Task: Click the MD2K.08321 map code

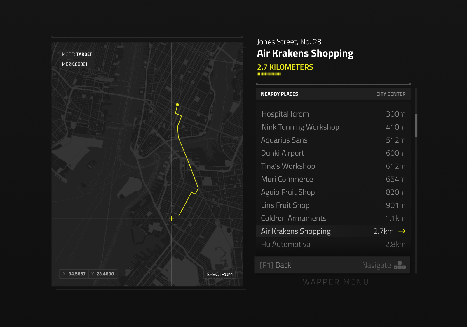Action: [x=75, y=64]
